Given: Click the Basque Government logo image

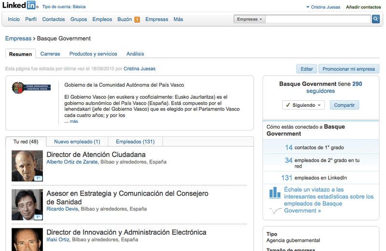Looking at the screenshot, I should click(31, 88).
